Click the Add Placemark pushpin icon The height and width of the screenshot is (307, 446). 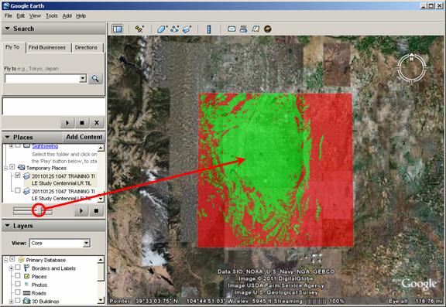tap(139, 29)
